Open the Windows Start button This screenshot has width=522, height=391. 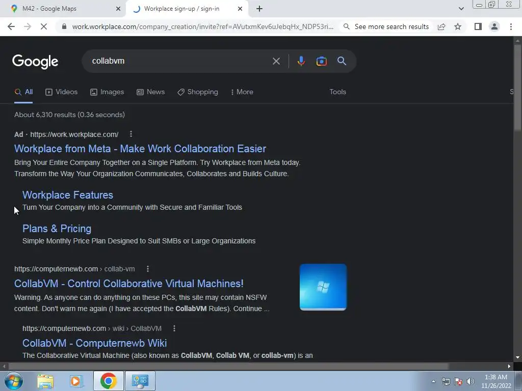13,381
